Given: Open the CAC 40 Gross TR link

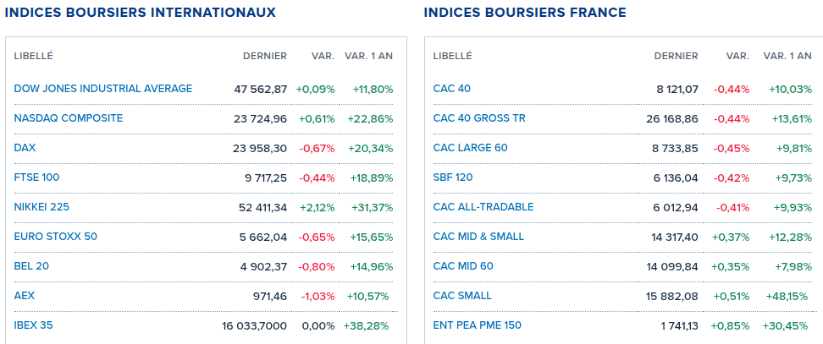Looking at the screenshot, I should tap(479, 118).
